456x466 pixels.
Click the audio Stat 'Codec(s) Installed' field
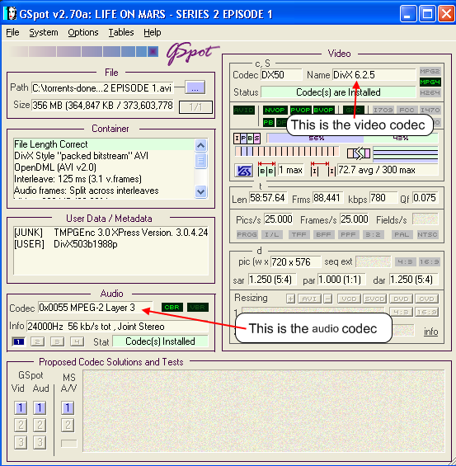[161, 341]
